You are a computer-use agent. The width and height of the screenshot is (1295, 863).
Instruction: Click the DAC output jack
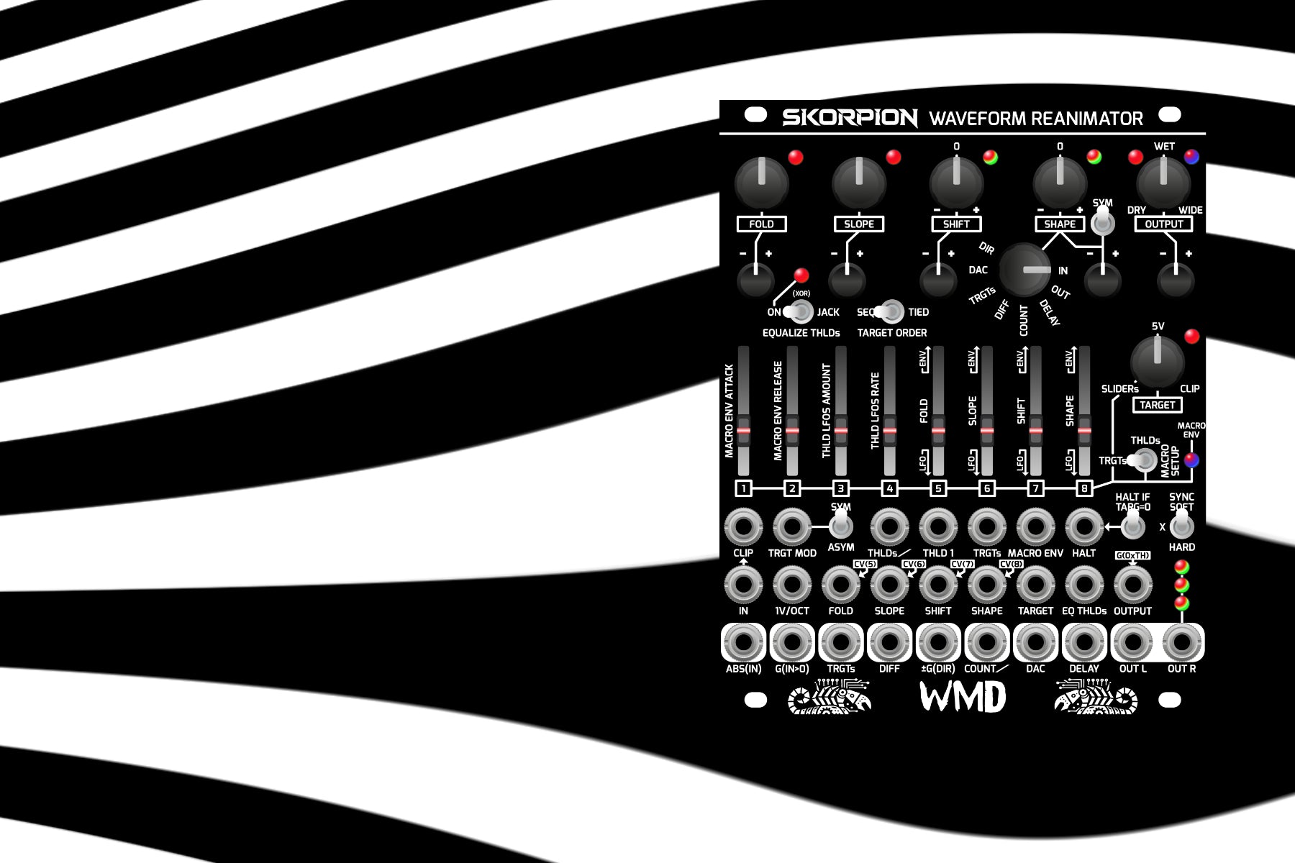pyautogui.click(x=1035, y=643)
